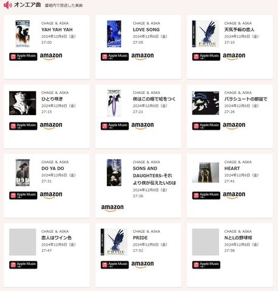Click Apple Music badge for HEART
The image size is (278, 291).
pos(206,195)
